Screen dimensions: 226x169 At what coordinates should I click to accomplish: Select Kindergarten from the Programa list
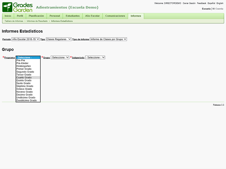click(24, 66)
